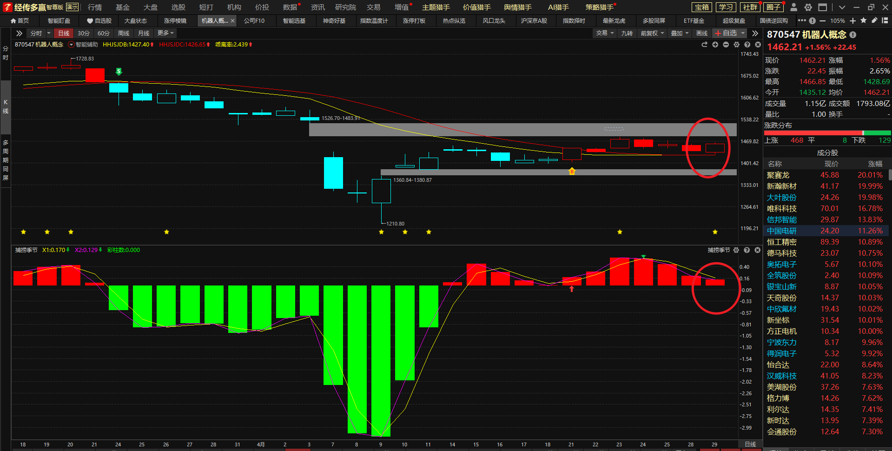Click the refresh arrow icon above the chart
This screenshot has width=892, height=451.
tap(704, 45)
